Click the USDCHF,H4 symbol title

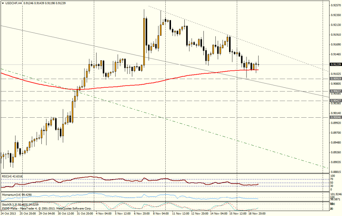13,3
